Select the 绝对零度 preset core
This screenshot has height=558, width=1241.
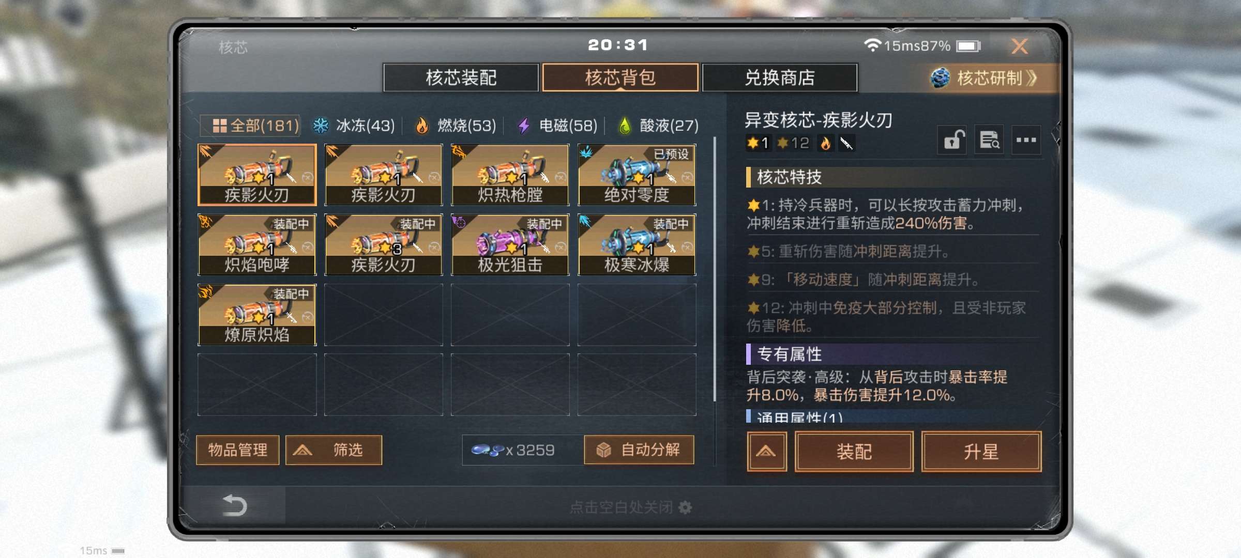[637, 175]
